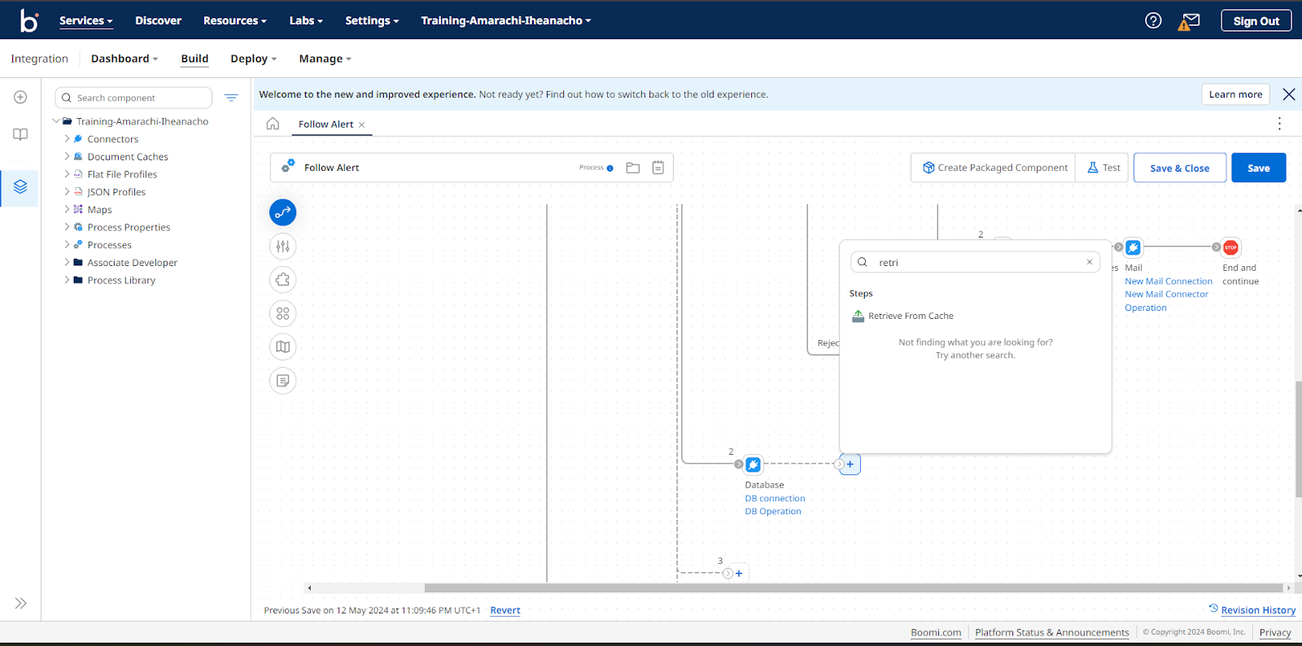Select the component explorer layers icon

pyautogui.click(x=20, y=187)
